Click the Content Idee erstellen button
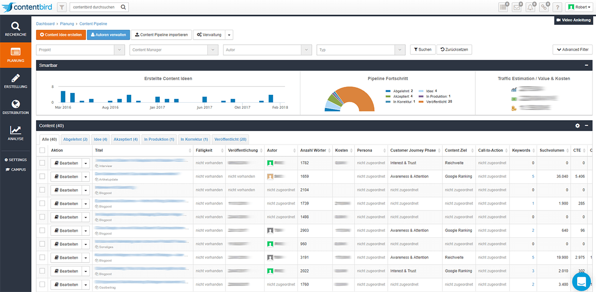Viewport: 596px width, 292px height. coord(61,35)
